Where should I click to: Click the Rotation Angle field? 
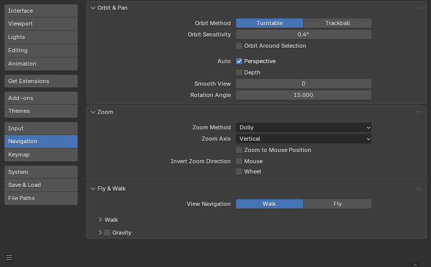[304, 95]
